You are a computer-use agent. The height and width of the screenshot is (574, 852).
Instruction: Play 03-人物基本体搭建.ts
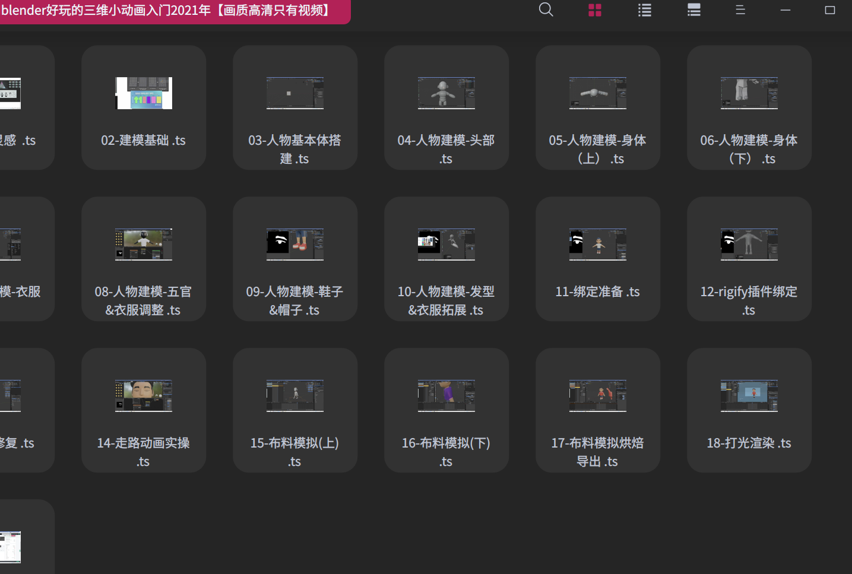294,107
